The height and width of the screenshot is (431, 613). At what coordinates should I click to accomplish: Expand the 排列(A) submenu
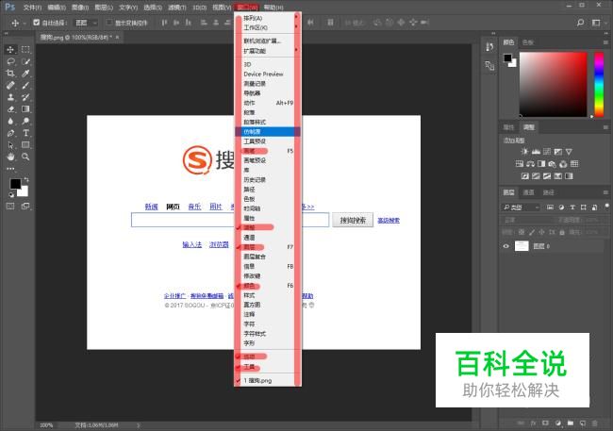click(x=268, y=18)
